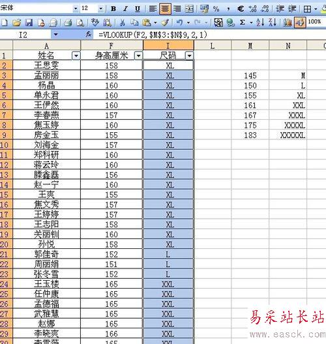This screenshot has width=326, height=344.
Task: Save the workbook
Action: pyautogui.click(x=29, y=22)
